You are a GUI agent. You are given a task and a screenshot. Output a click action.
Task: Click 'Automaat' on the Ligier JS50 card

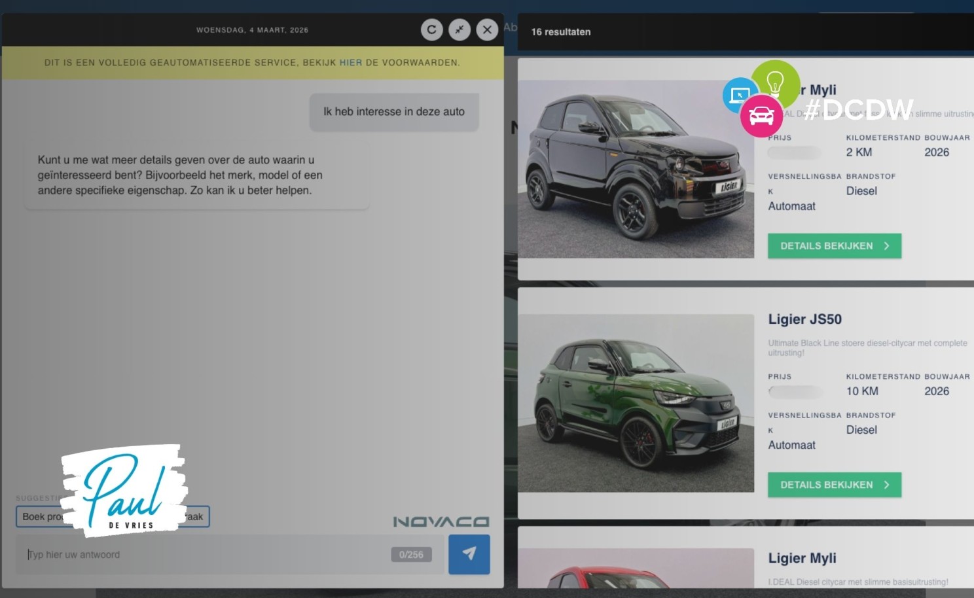coord(792,445)
